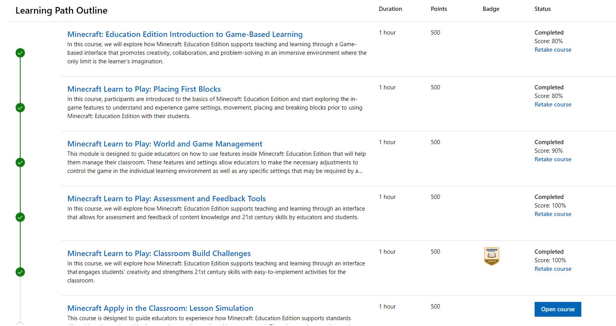Open World and Game Management course
616x326 pixels.
click(x=165, y=144)
